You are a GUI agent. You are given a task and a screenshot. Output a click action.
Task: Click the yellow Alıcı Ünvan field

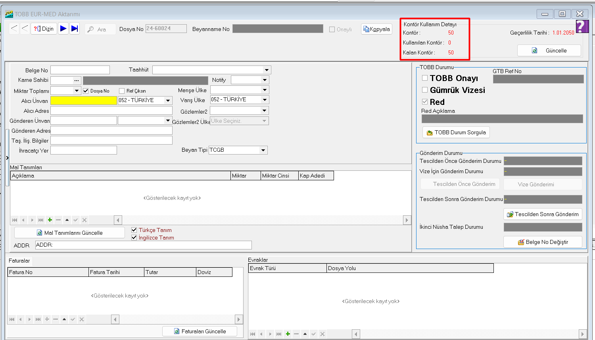(84, 100)
